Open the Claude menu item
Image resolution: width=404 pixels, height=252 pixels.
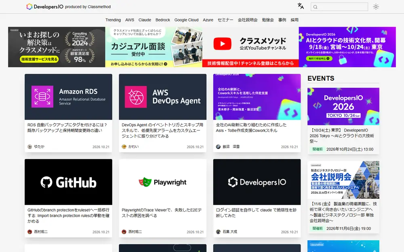click(145, 20)
